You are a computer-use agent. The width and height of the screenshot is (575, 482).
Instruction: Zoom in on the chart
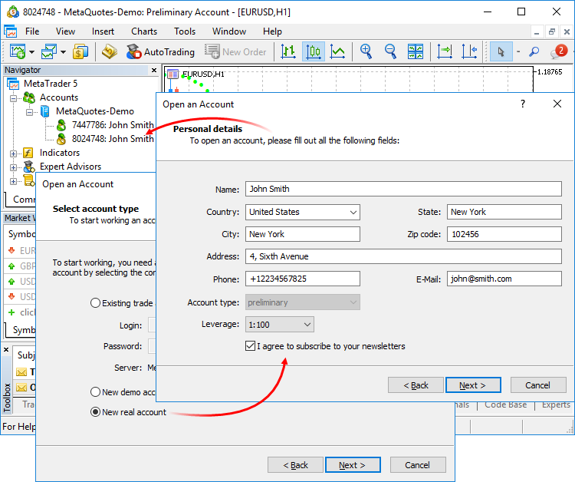coord(366,51)
